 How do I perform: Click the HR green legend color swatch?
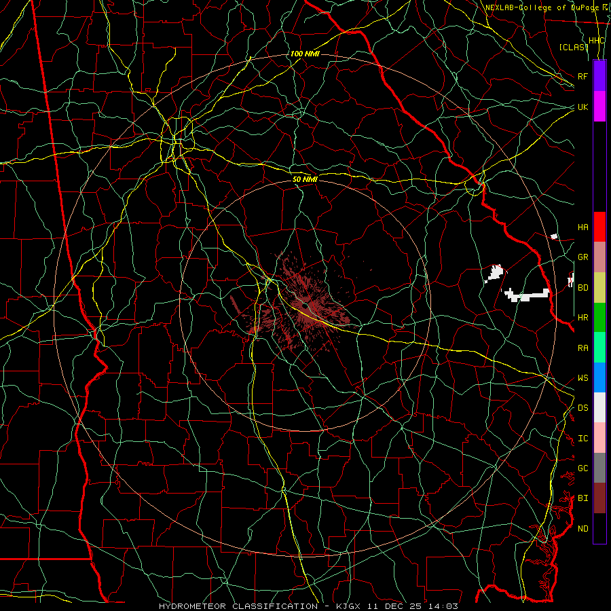click(x=599, y=317)
